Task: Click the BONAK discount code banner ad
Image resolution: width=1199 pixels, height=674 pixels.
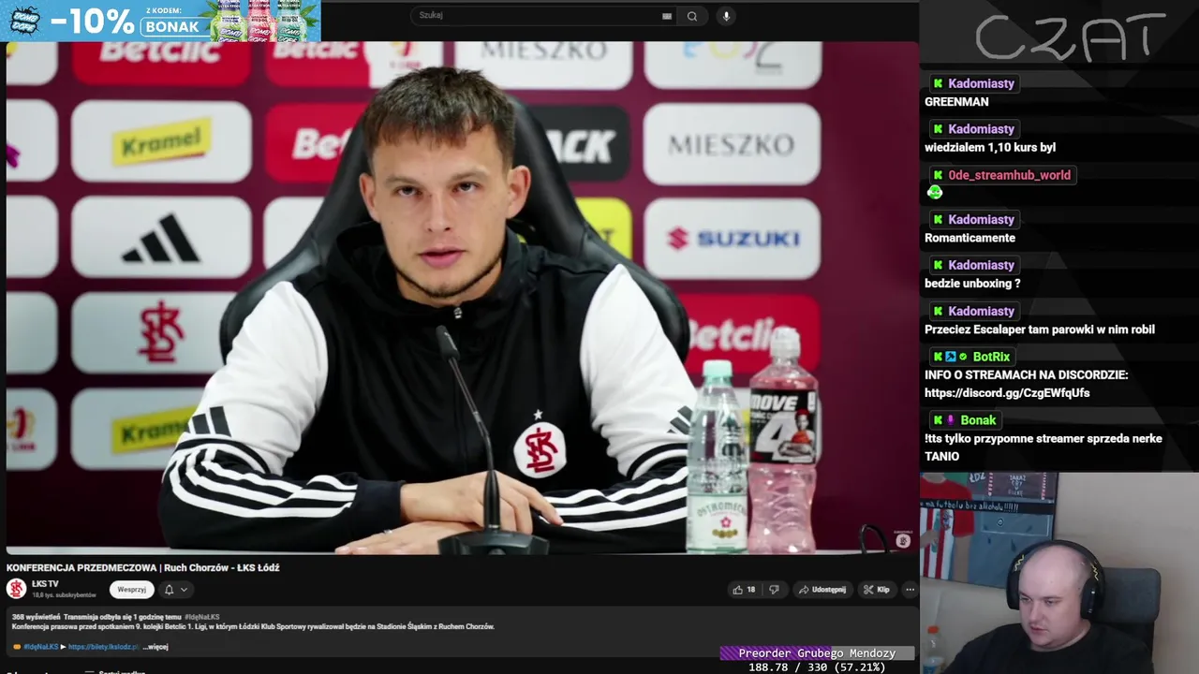Action: pyautogui.click(x=160, y=21)
